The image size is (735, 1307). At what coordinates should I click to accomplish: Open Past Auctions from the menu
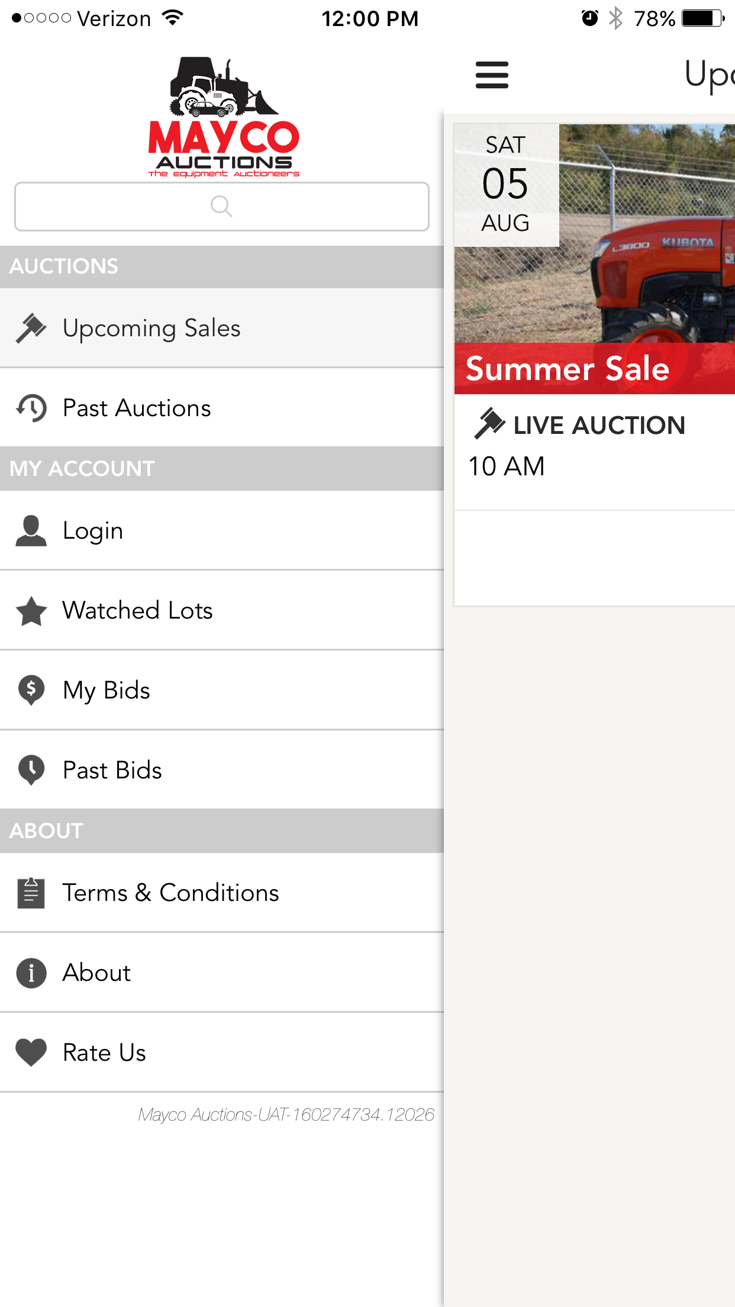coord(137,408)
